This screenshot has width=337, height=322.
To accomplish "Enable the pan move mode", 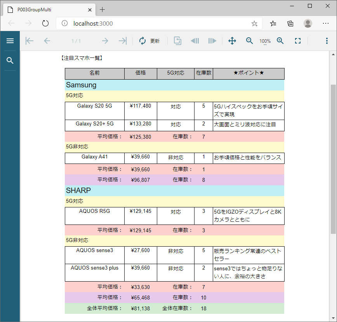I will (232, 41).
